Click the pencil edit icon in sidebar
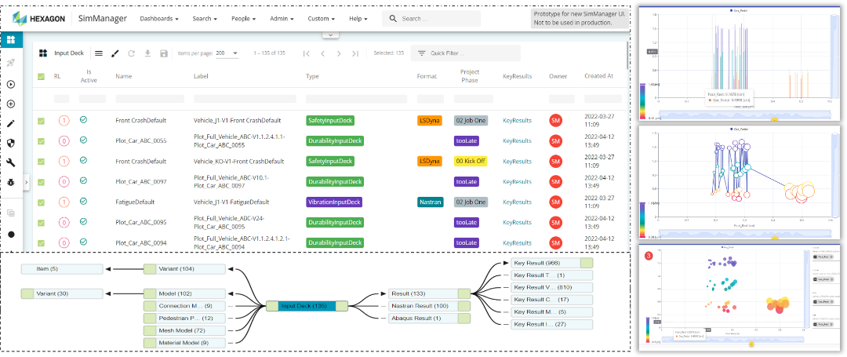Screen dimensions: 847x357 (x=11, y=124)
